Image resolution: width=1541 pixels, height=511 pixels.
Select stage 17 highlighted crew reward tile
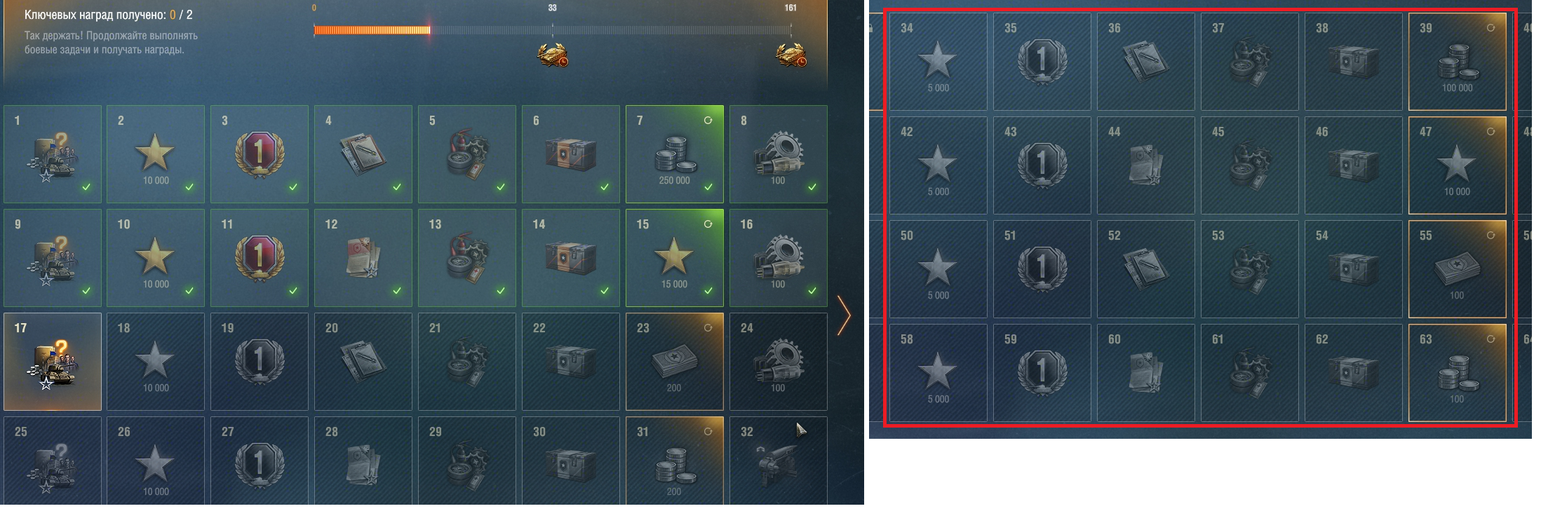(x=53, y=362)
